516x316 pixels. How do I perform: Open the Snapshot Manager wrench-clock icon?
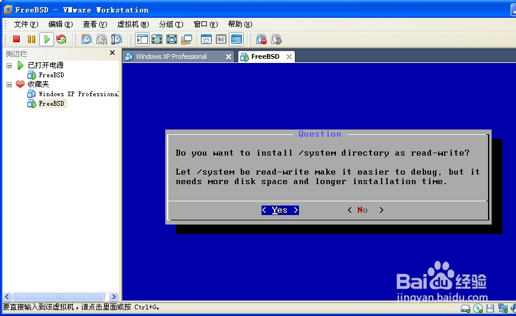pos(116,39)
